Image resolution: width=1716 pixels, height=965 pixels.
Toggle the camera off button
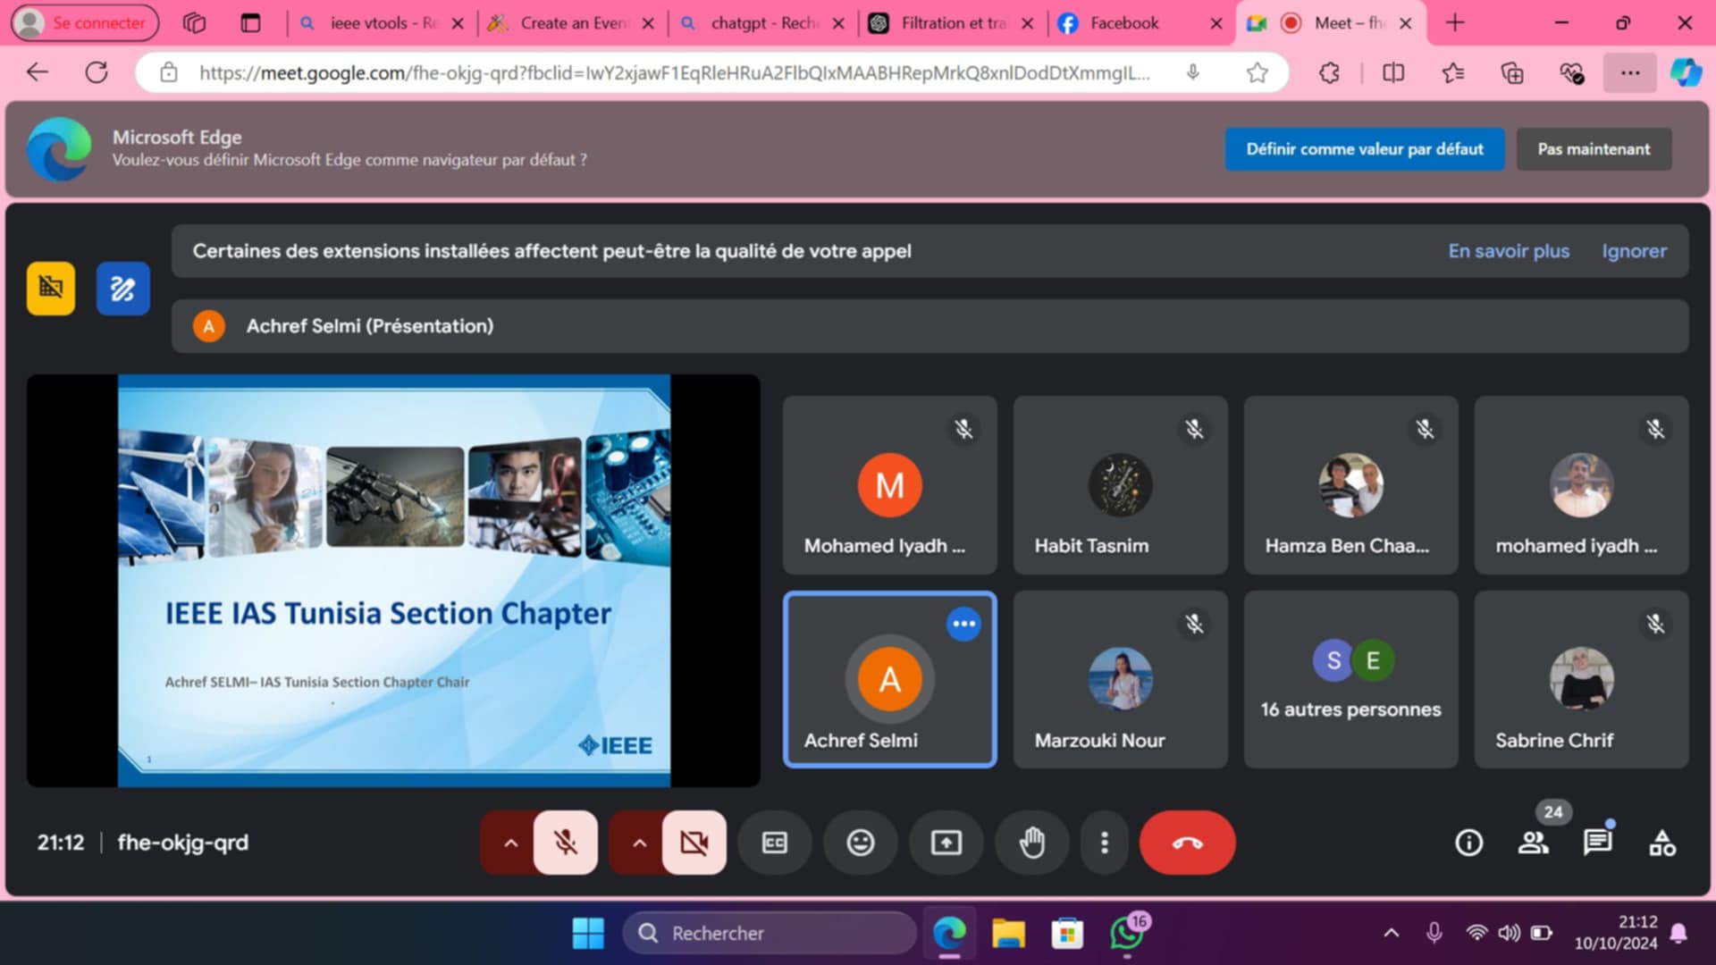click(x=694, y=843)
